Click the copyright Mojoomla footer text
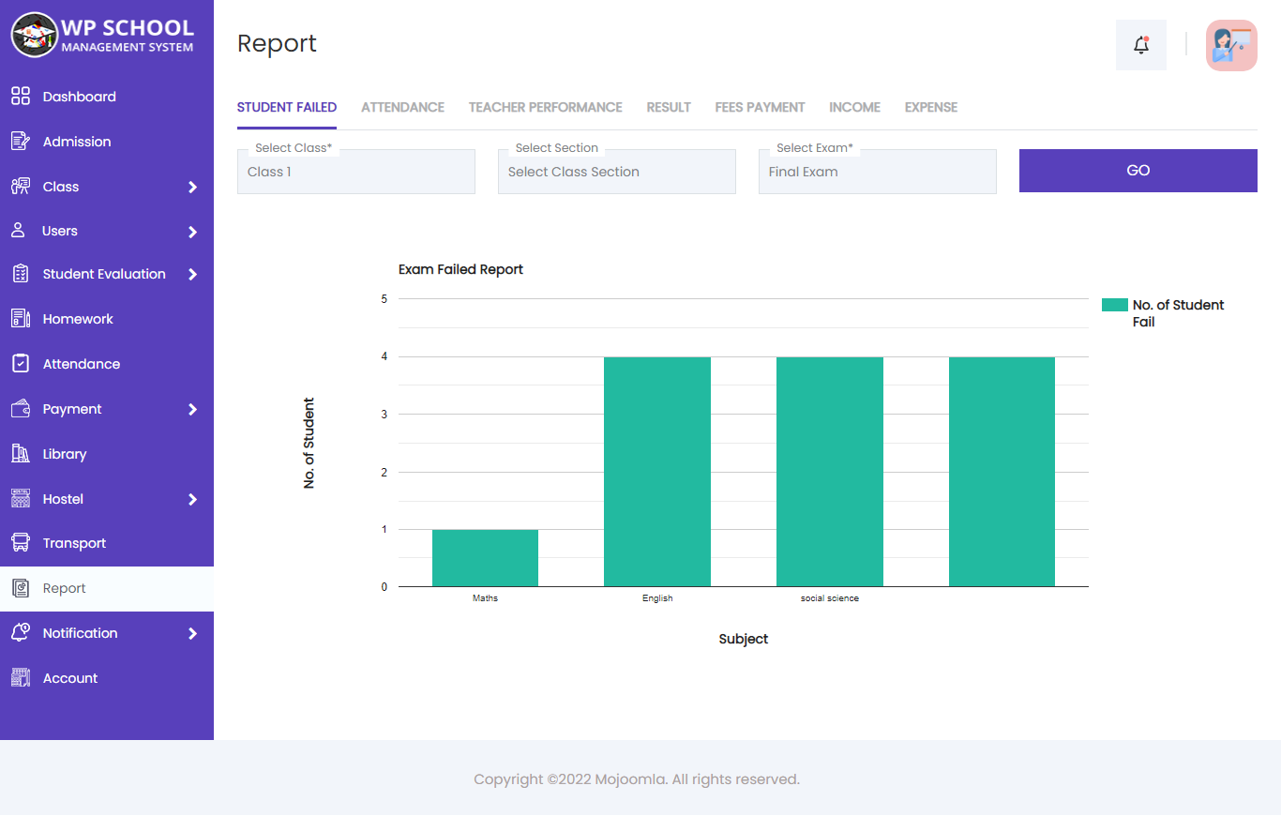Screen dimensions: 1281x816 point(637,779)
